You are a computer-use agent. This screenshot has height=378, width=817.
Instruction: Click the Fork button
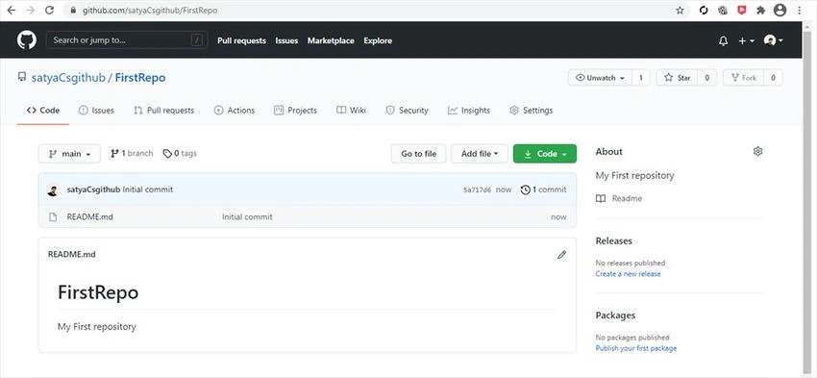pyautogui.click(x=744, y=78)
